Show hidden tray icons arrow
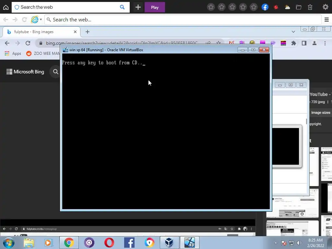 pos(276,243)
